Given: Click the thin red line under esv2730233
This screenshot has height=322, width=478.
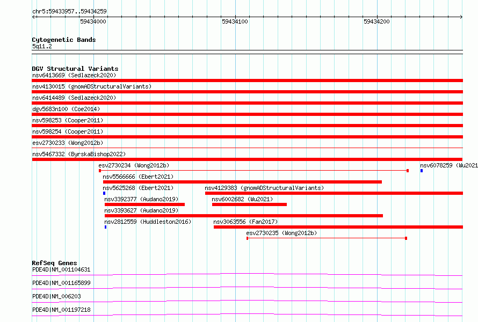Looking at the screenshot, I should (x=247, y=148).
